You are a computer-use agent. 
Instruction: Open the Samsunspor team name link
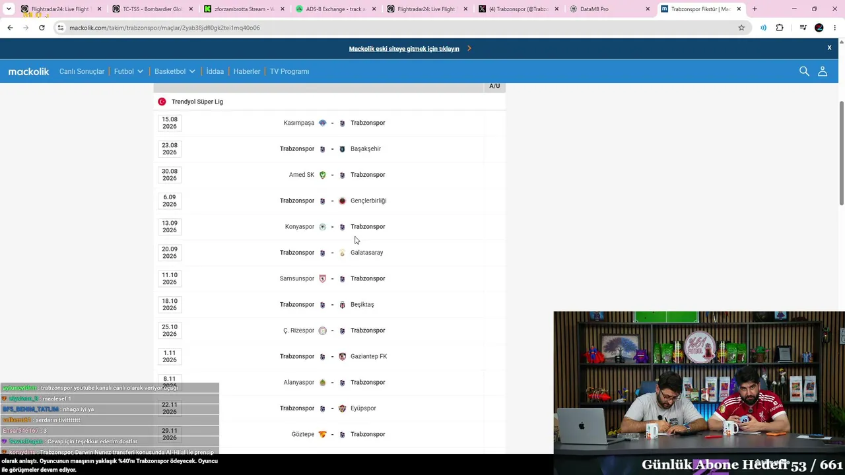tap(297, 278)
